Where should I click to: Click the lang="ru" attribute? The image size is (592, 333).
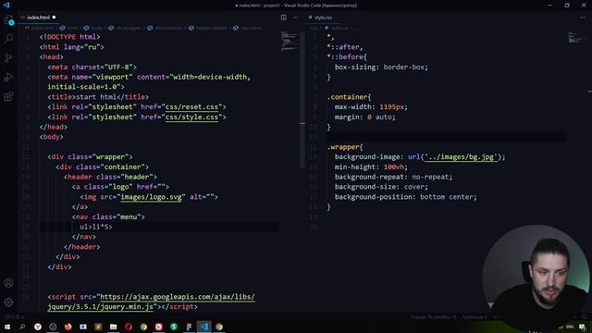click(81, 47)
